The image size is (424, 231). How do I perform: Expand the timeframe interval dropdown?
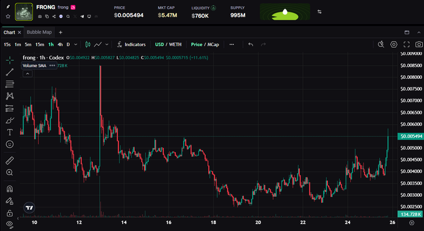pyautogui.click(x=75, y=45)
